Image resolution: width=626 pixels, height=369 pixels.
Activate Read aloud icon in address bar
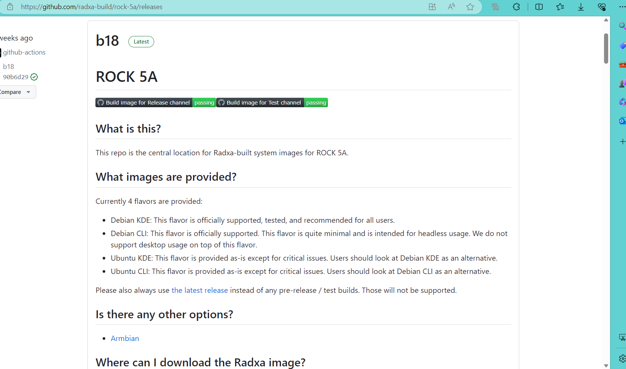451,7
